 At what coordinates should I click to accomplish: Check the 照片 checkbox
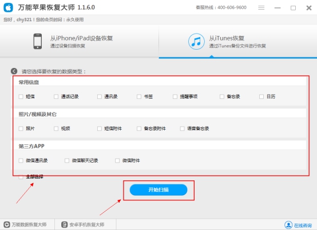[x=21, y=128]
